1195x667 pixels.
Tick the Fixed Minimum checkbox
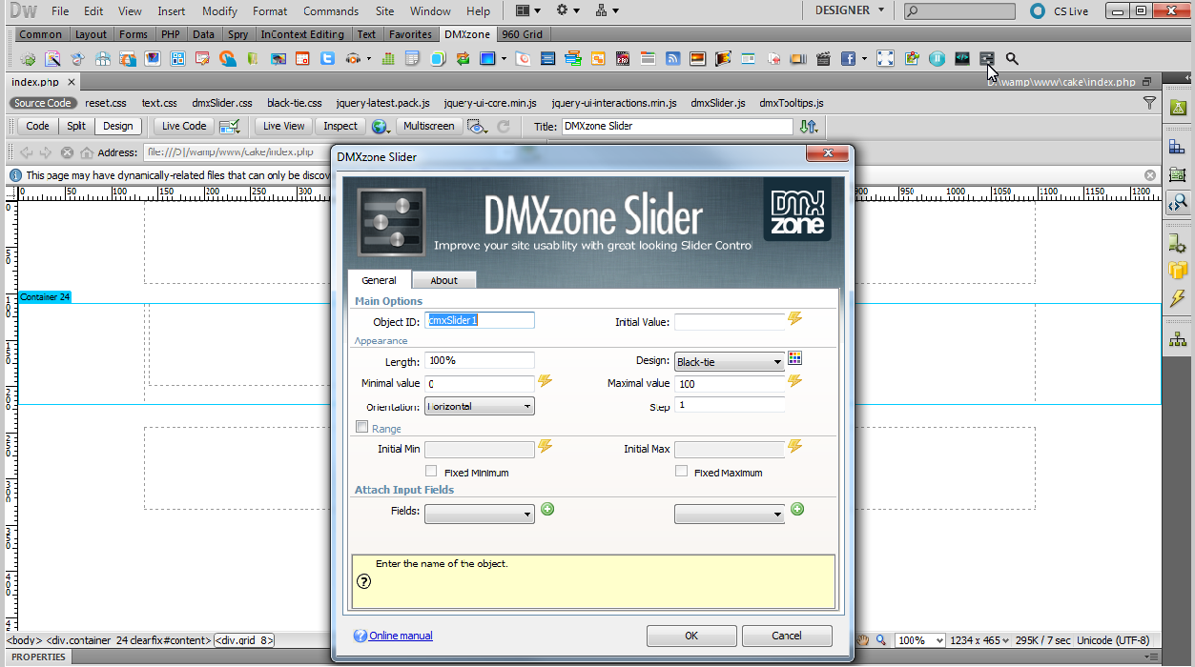pyautogui.click(x=431, y=472)
